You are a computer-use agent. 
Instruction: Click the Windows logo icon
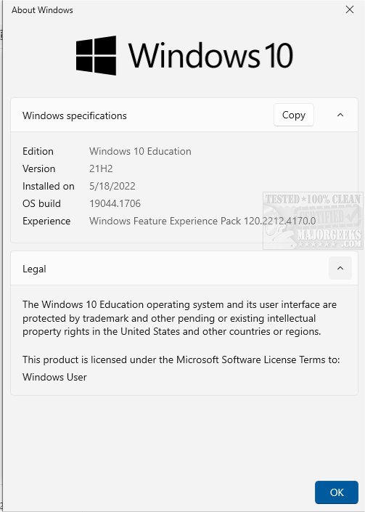click(96, 55)
